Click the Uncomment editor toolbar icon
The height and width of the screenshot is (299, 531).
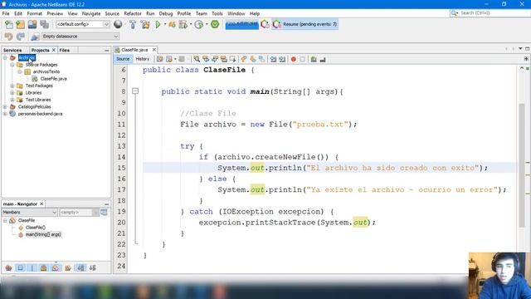click(x=323, y=59)
